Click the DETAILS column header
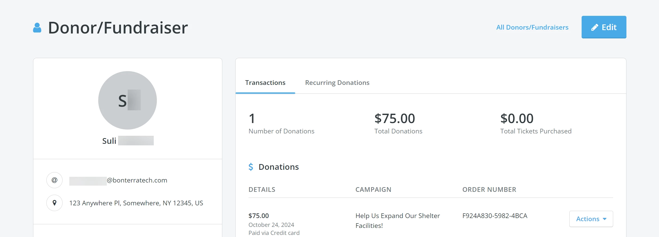The height and width of the screenshot is (237, 659). point(262,189)
